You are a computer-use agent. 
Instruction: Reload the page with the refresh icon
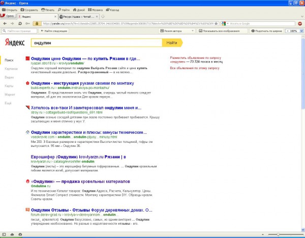pyautogui.click(x=20, y=23)
